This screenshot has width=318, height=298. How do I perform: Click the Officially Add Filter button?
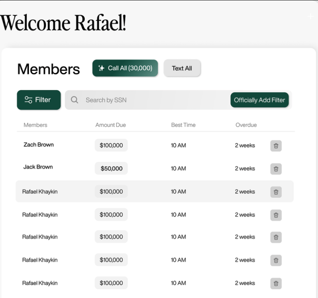(259, 100)
